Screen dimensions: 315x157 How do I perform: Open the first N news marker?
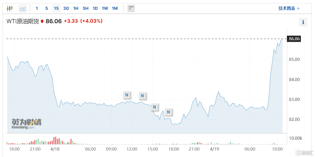tap(127, 95)
